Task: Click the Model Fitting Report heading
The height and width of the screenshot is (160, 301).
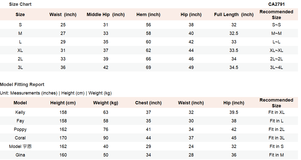Action: coord(22,85)
